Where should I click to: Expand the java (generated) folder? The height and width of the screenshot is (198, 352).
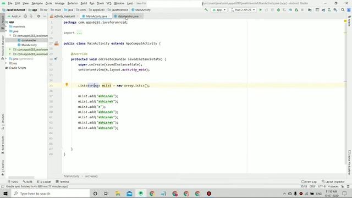tap(6, 59)
